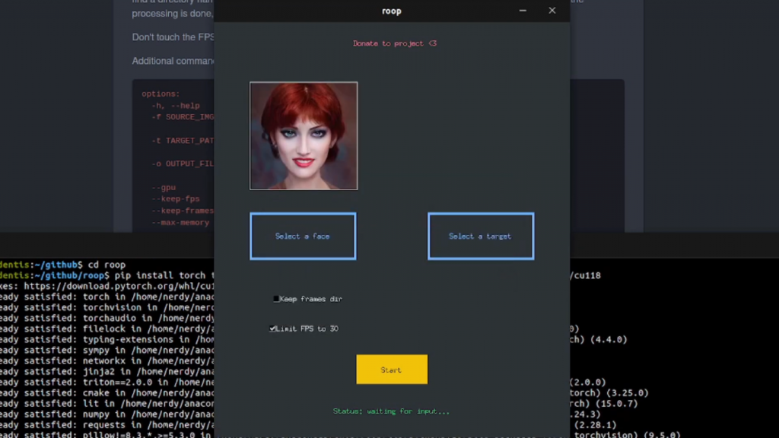Open the Donate to project link
This screenshot has height=438, width=779.
point(394,43)
